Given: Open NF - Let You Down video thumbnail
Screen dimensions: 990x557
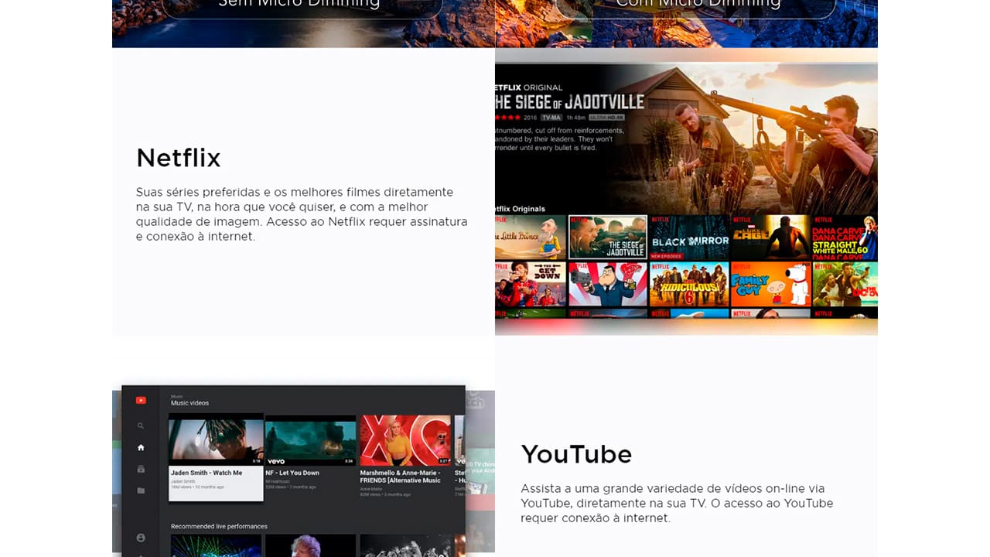Looking at the screenshot, I should pos(310,439).
